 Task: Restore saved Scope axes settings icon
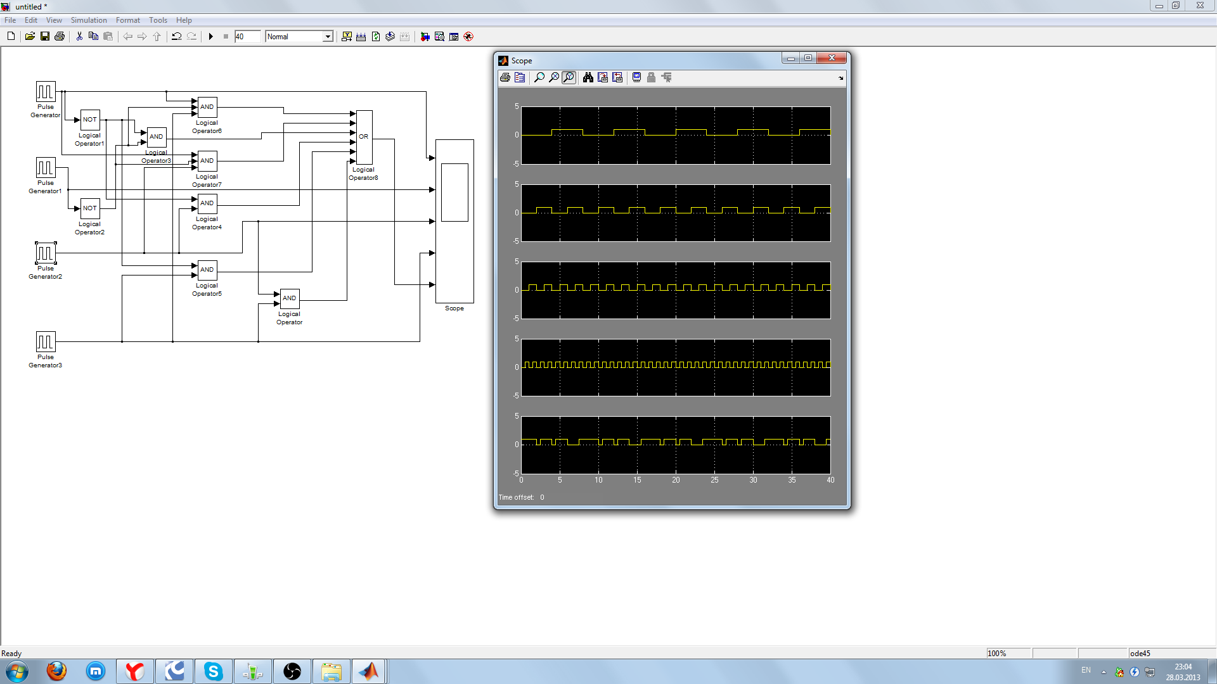click(x=617, y=77)
